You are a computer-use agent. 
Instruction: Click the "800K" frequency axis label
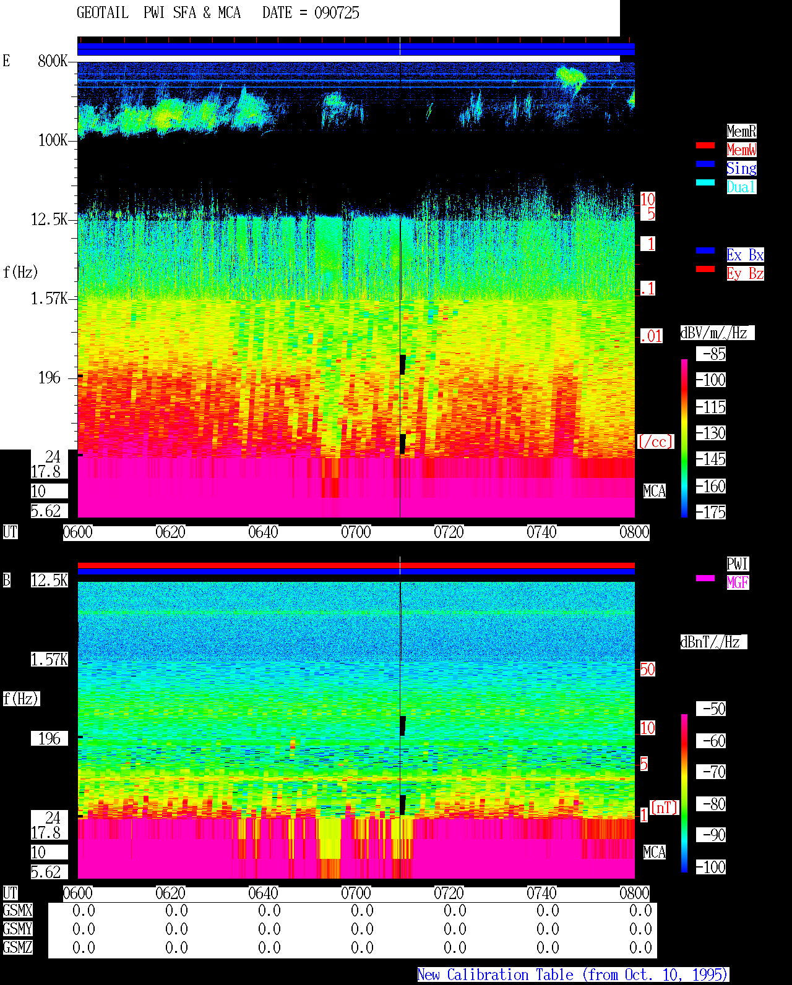[x=53, y=61]
